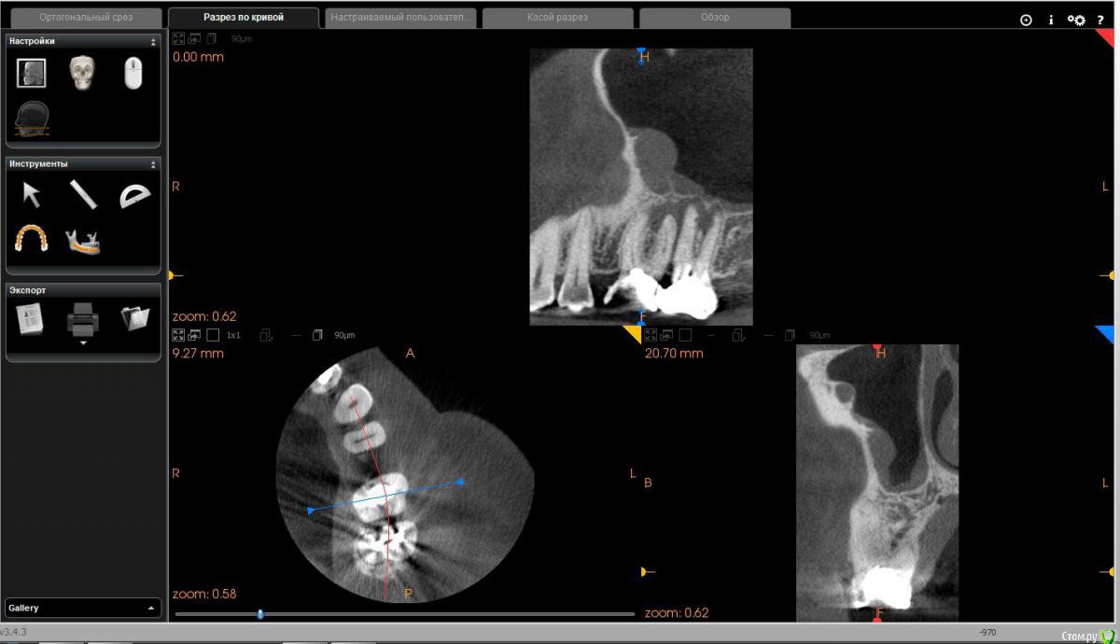Collapse the Настройки panel
This screenshot has width=1120, height=644.
click(x=153, y=42)
